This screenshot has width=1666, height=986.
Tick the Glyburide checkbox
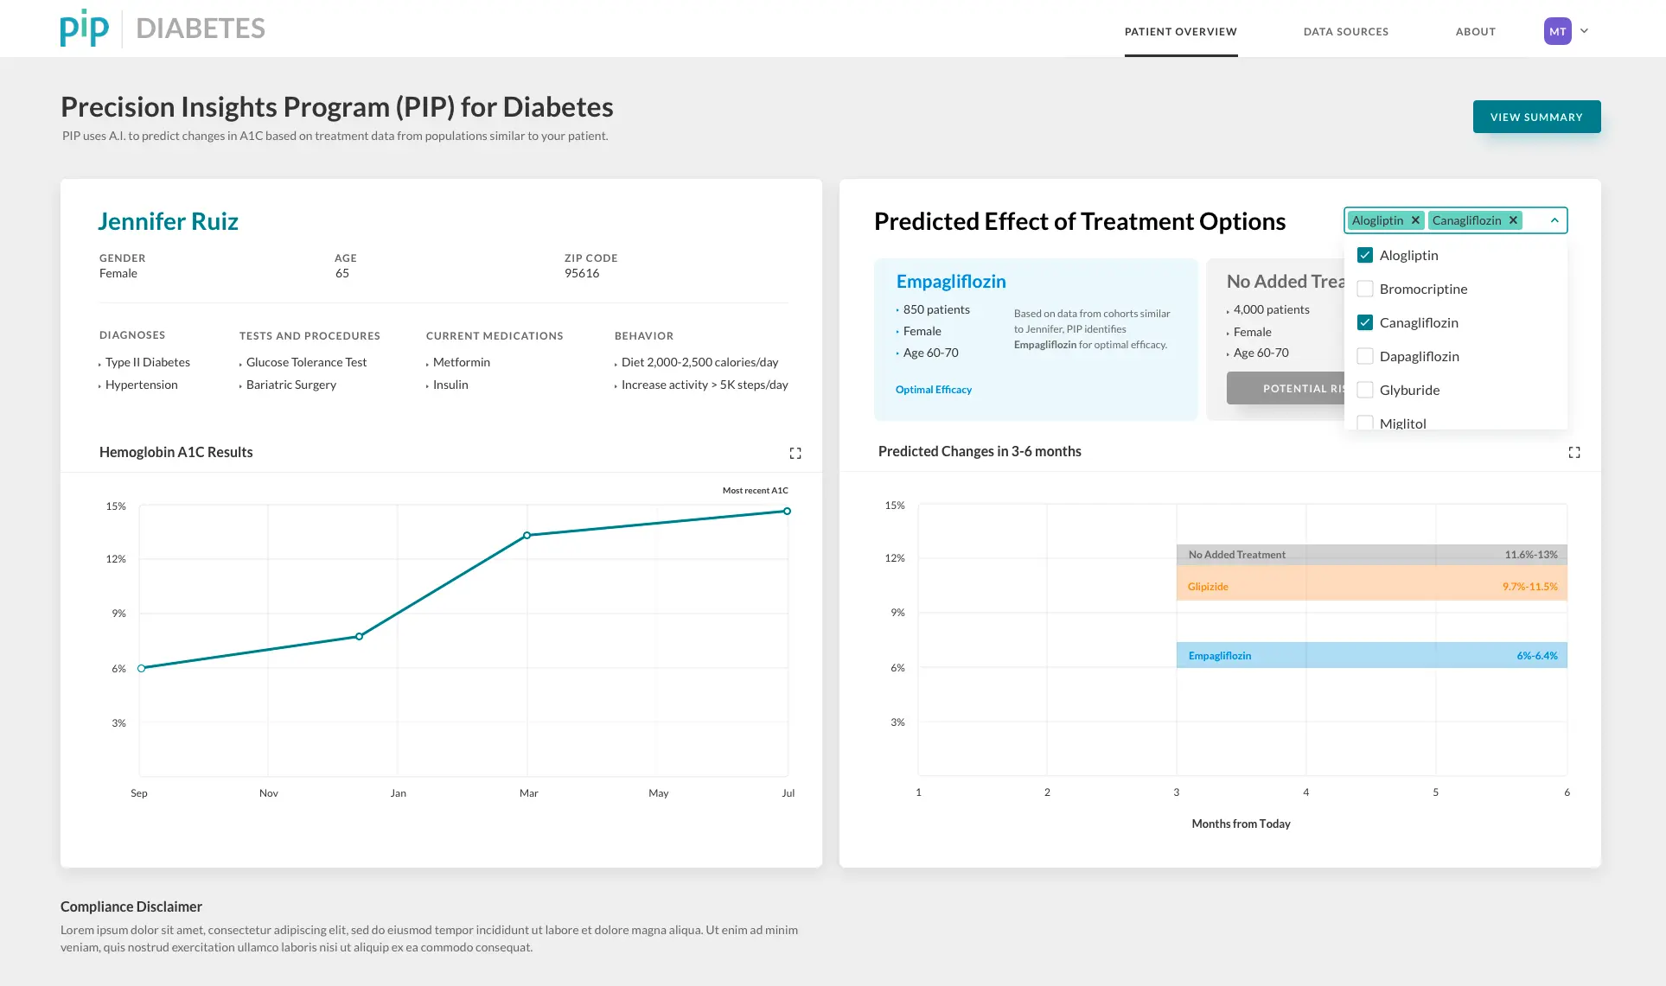(1365, 390)
